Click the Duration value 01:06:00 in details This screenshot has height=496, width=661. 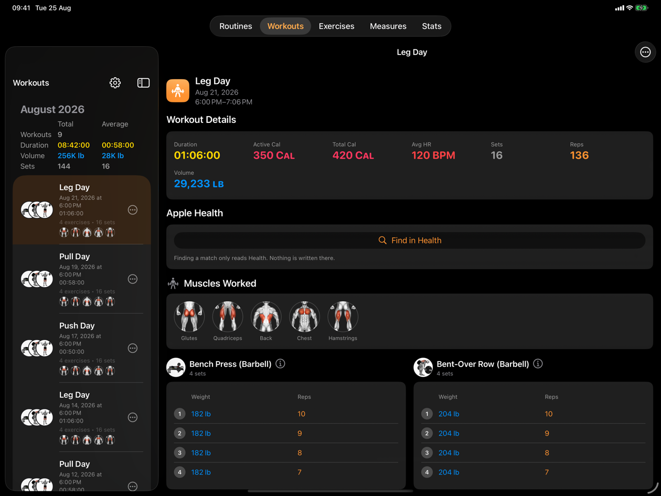point(197,155)
